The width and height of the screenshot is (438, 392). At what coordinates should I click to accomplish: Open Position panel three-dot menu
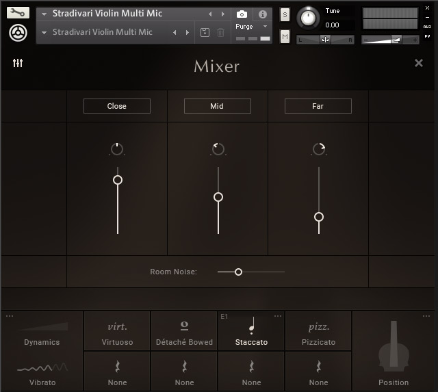tap(426, 316)
